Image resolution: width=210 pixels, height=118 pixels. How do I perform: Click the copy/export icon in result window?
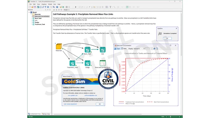click(157, 49)
